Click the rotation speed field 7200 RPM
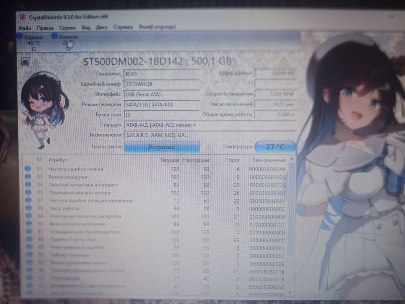The height and width of the screenshot is (304, 405). click(276, 94)
